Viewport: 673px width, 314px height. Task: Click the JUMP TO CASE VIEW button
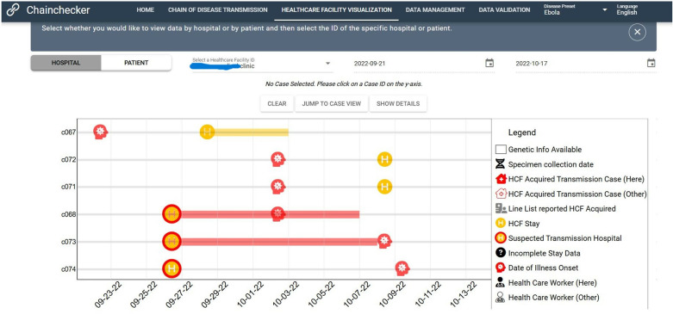332,104
